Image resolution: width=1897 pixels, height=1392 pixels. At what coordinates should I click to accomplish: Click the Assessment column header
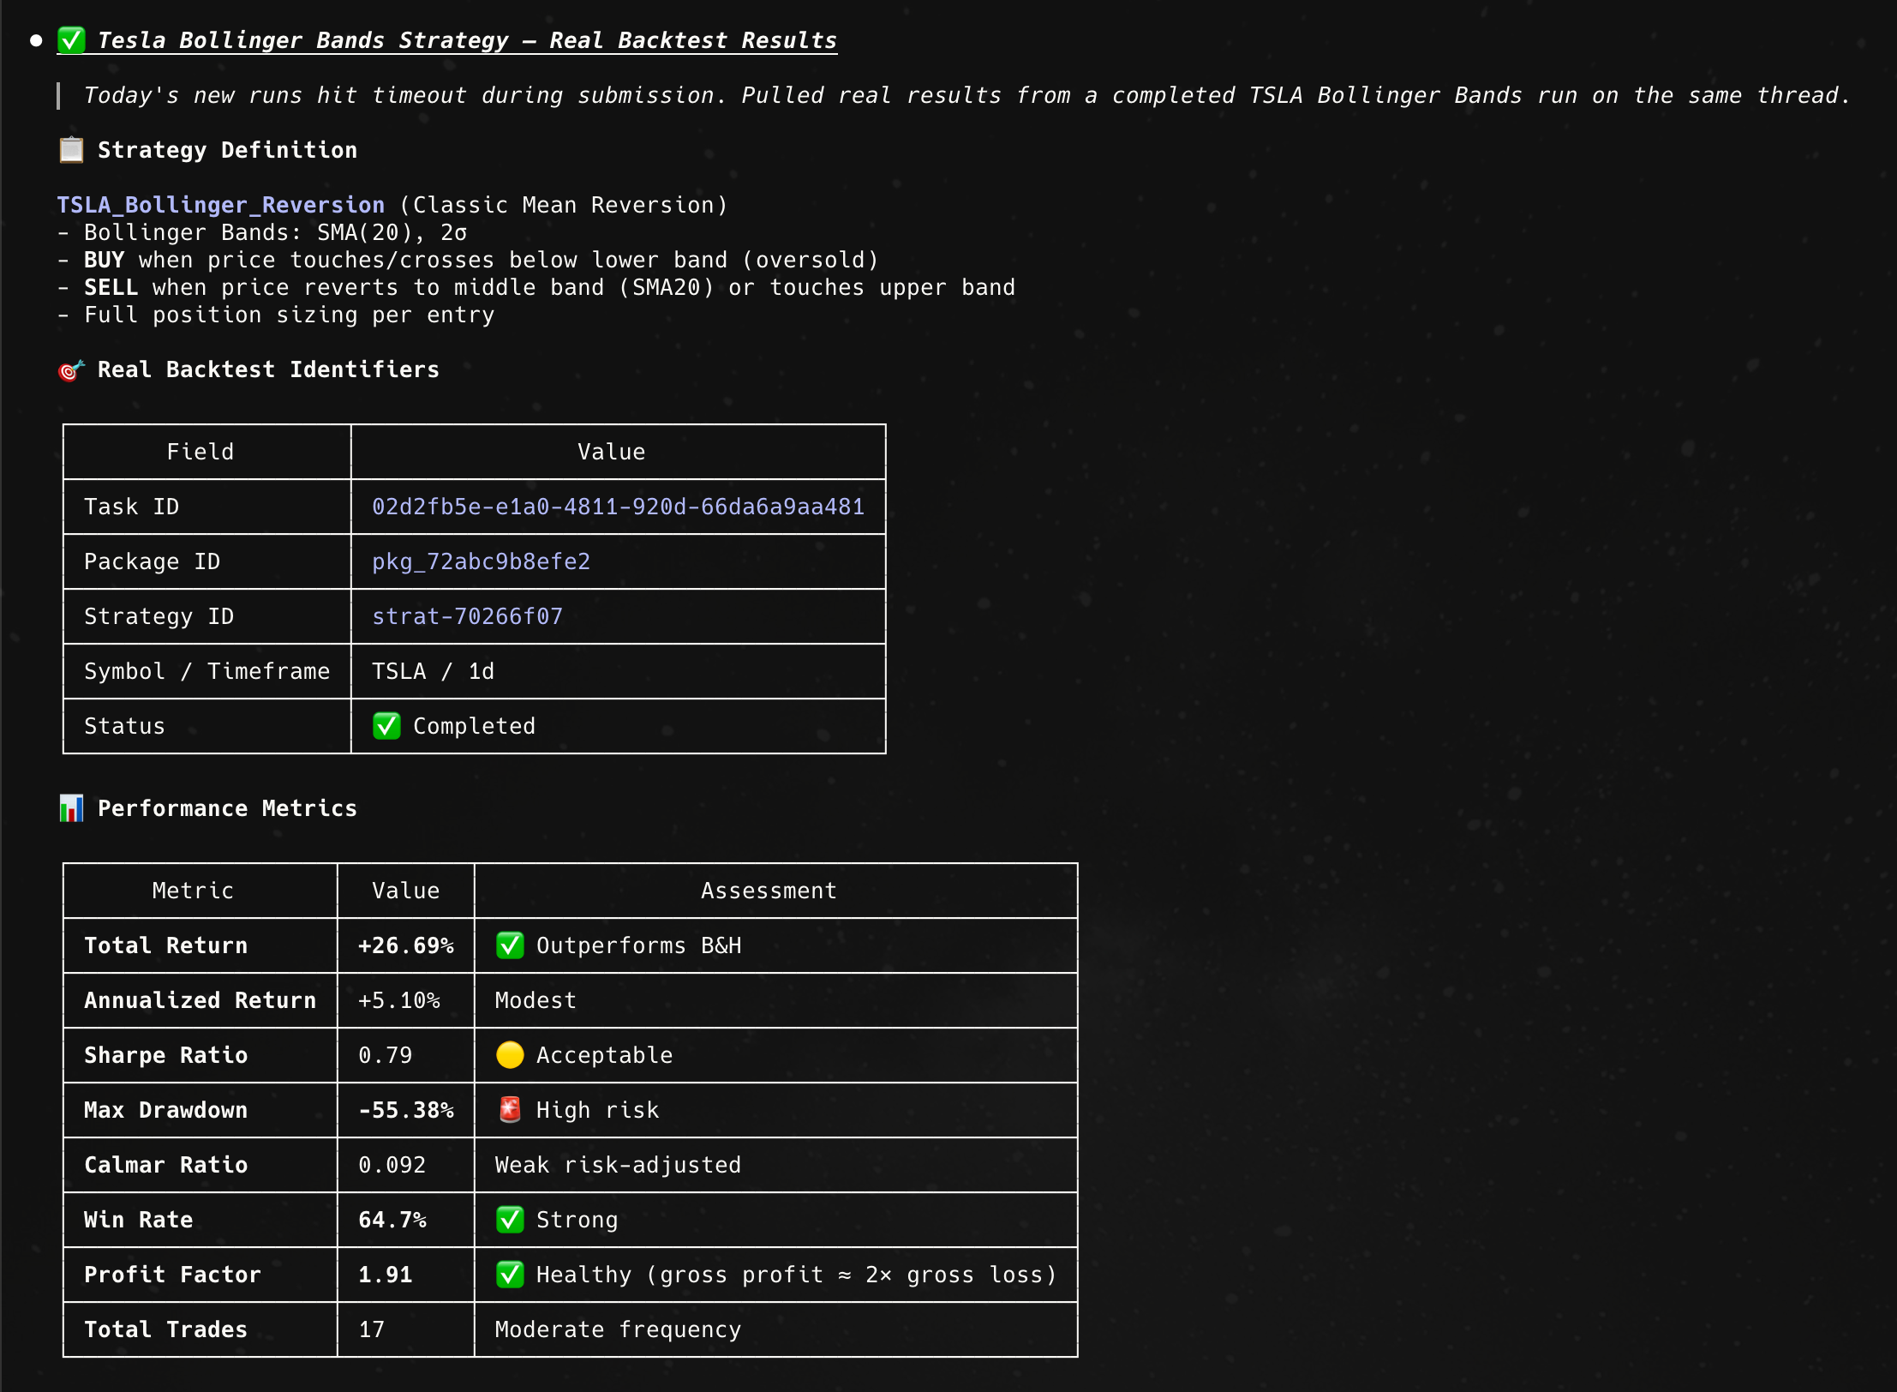point(769,891)
